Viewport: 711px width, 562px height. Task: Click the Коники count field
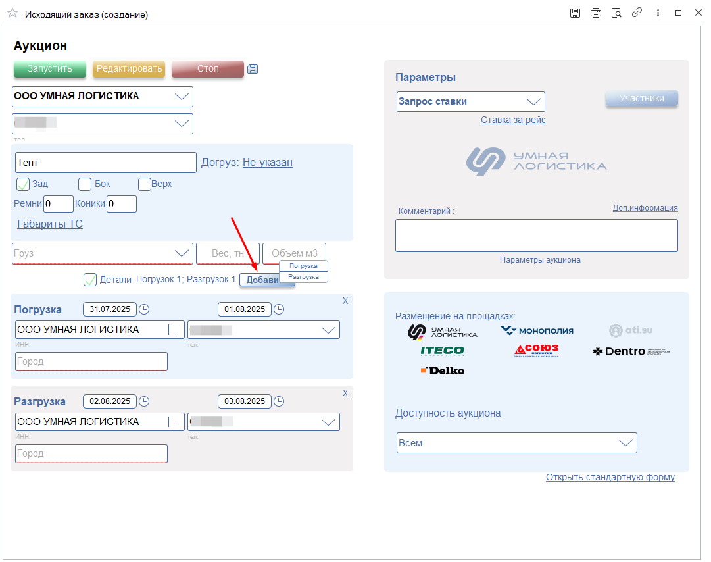click(122, 204)
